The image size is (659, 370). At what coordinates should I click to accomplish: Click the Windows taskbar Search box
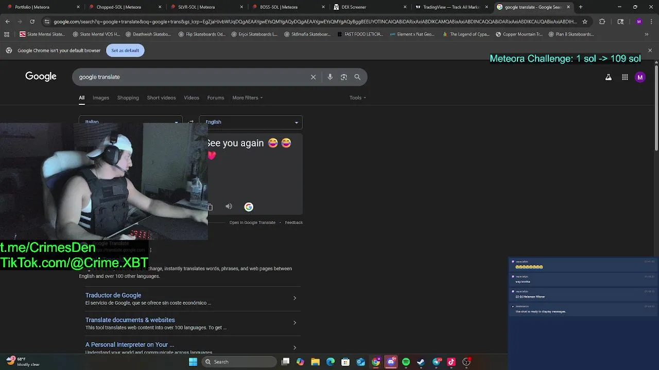(239, 362)
